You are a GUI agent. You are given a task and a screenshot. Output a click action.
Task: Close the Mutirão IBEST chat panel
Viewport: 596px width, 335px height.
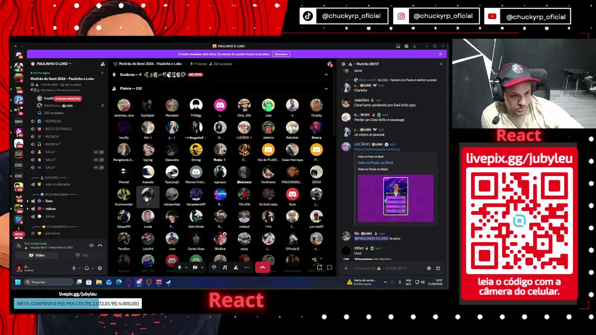pyautogui.click(x=440, y=64)
